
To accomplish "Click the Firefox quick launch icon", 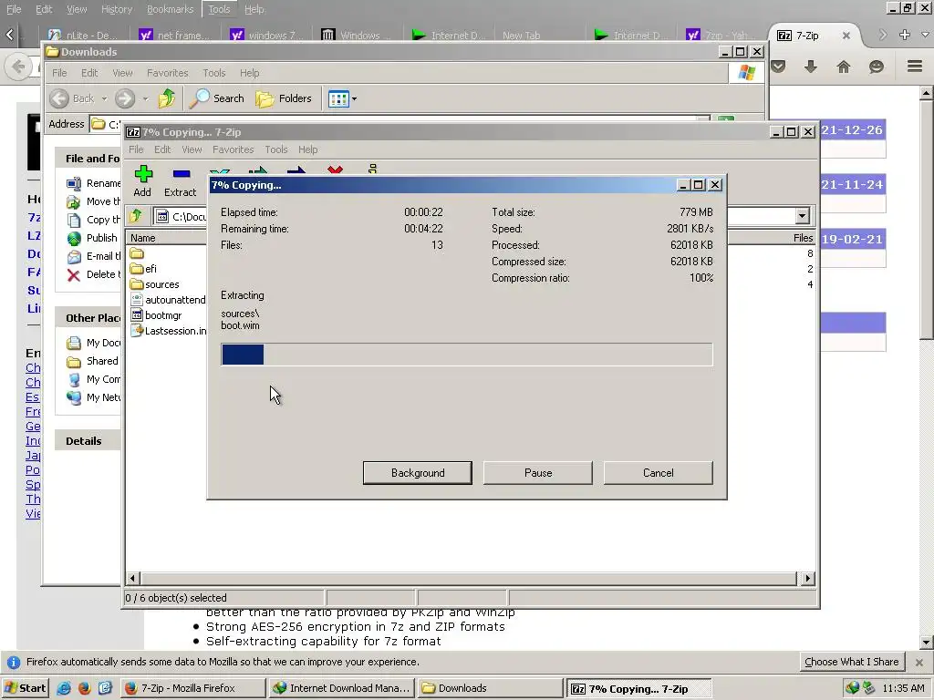I will [84, 688].
